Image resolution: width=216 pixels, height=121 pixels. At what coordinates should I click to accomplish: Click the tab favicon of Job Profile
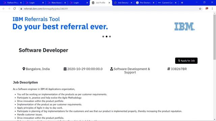[93, 3]
